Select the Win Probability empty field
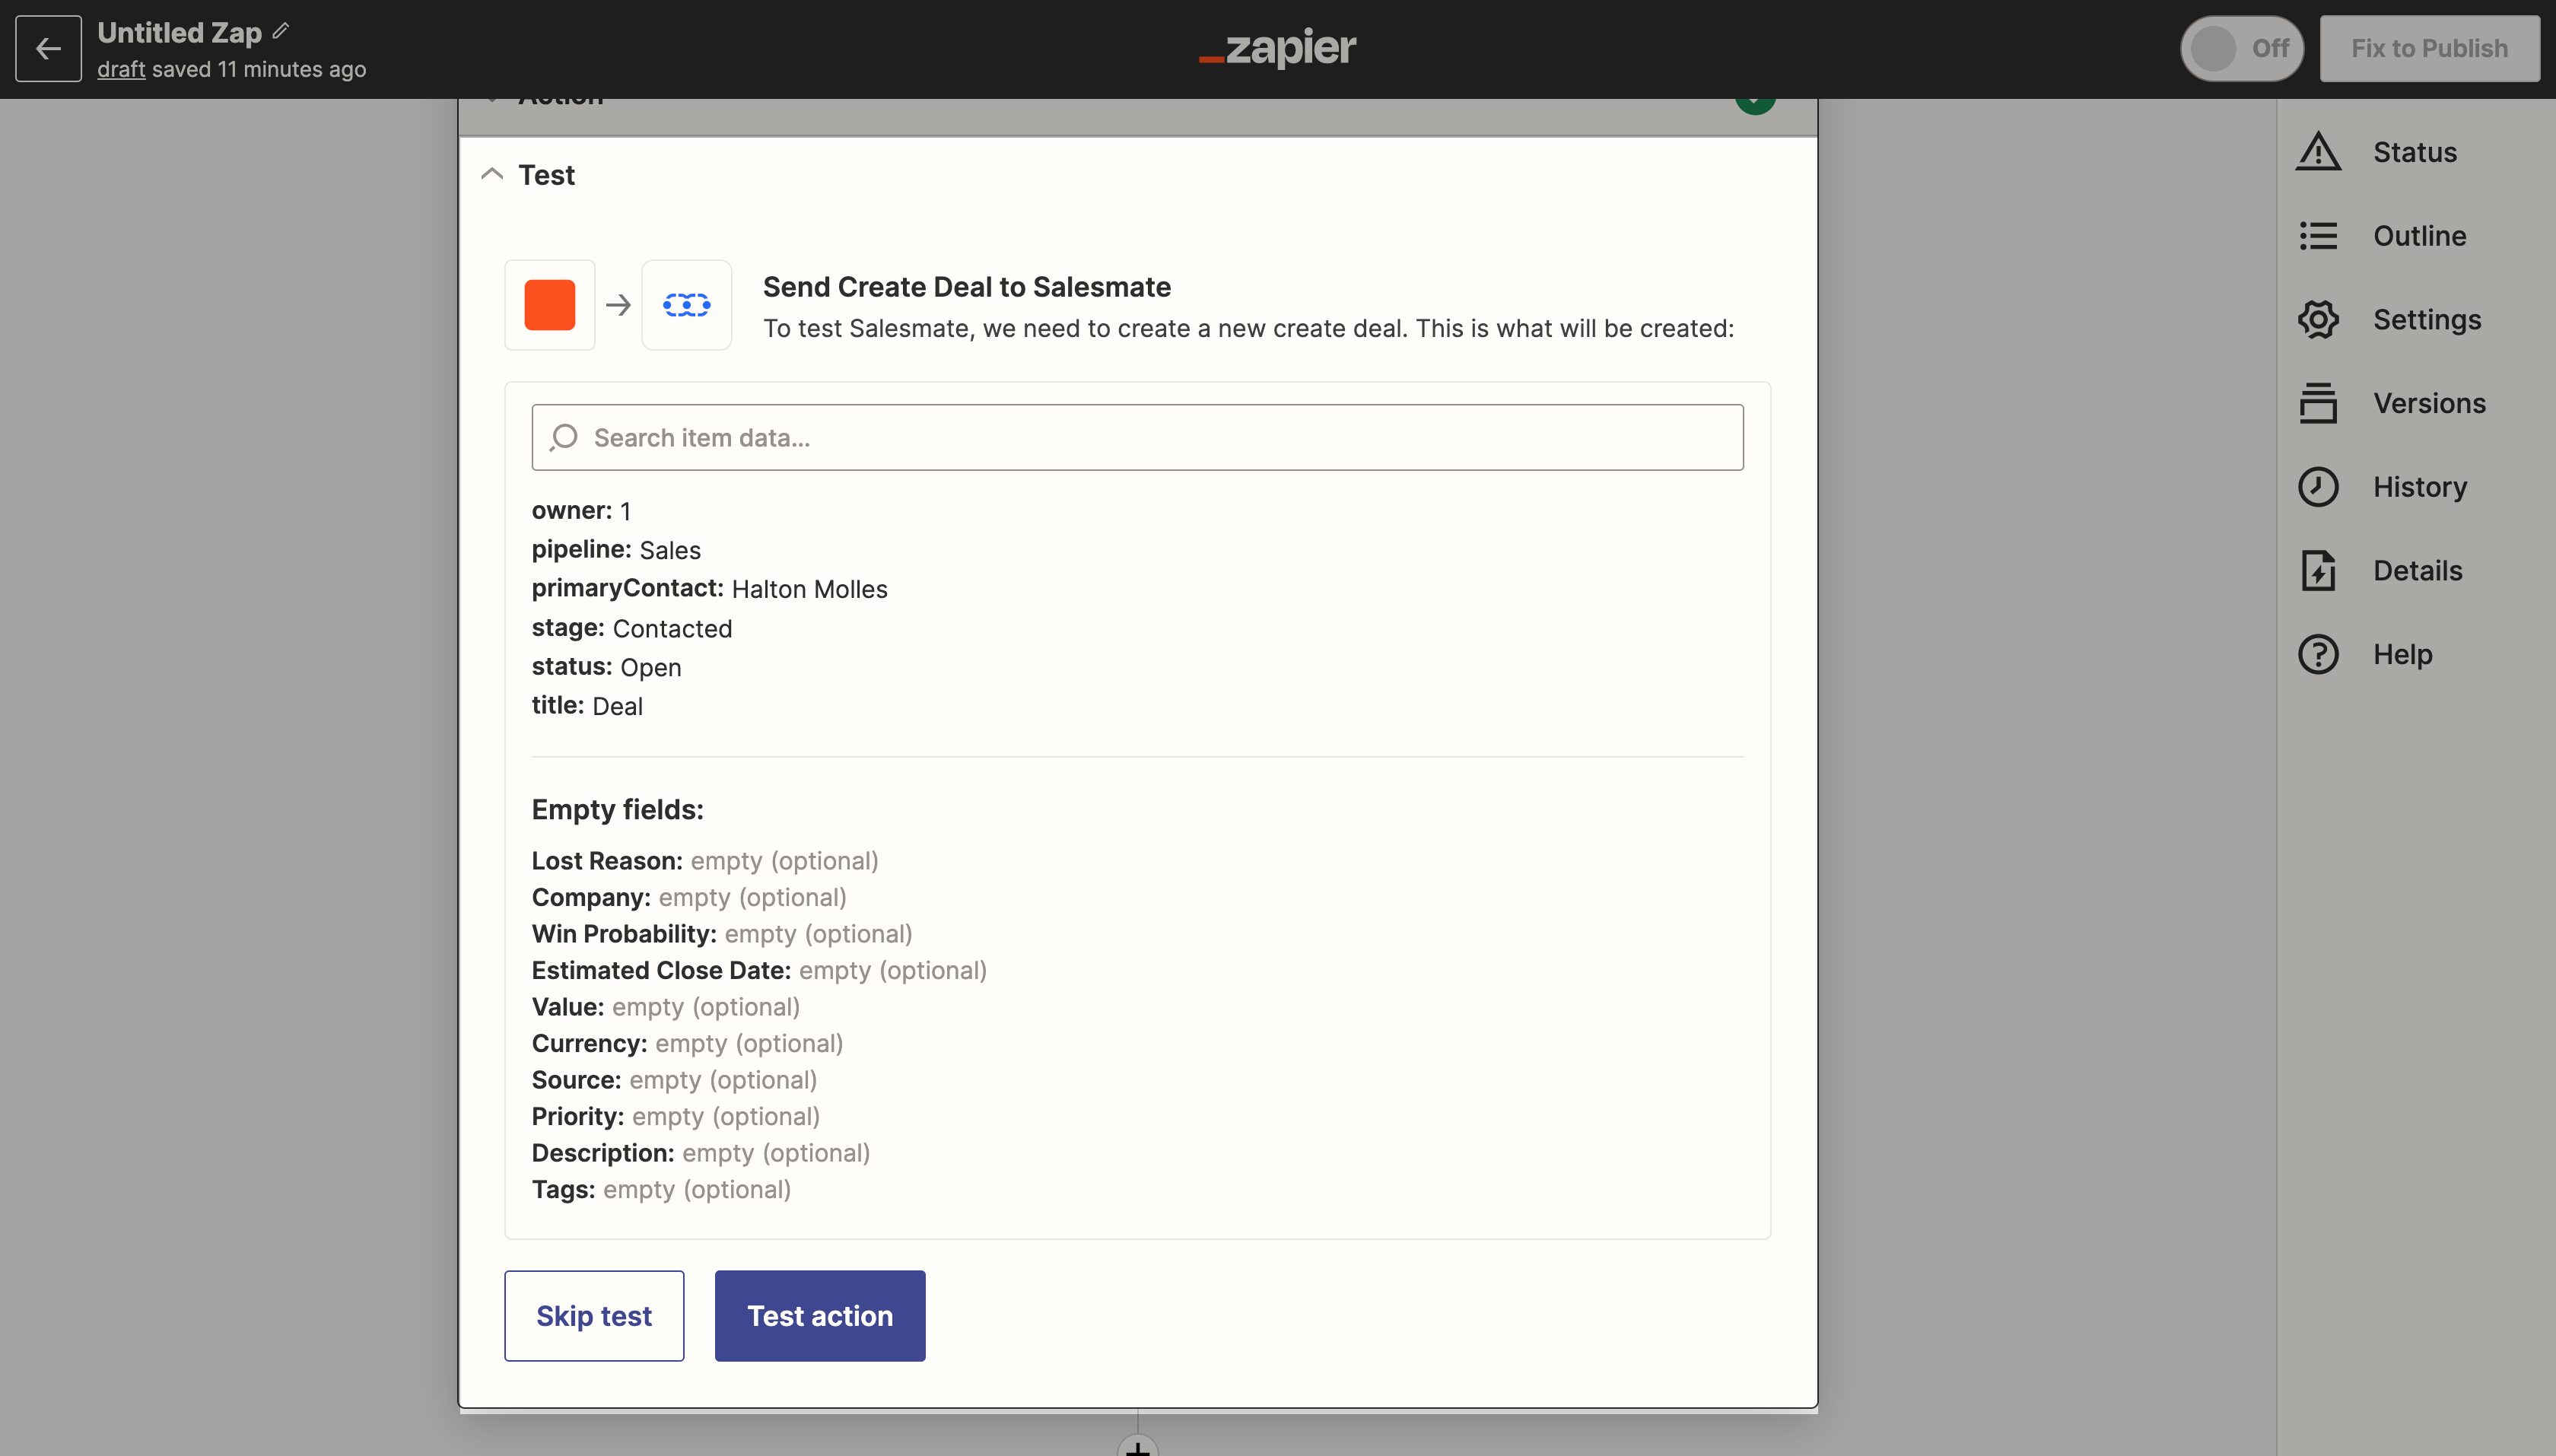Viewport: 2556px width, 1456px height. [722, 933]
